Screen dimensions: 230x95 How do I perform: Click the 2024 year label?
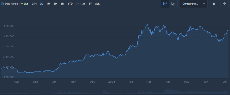click(112, 82)
